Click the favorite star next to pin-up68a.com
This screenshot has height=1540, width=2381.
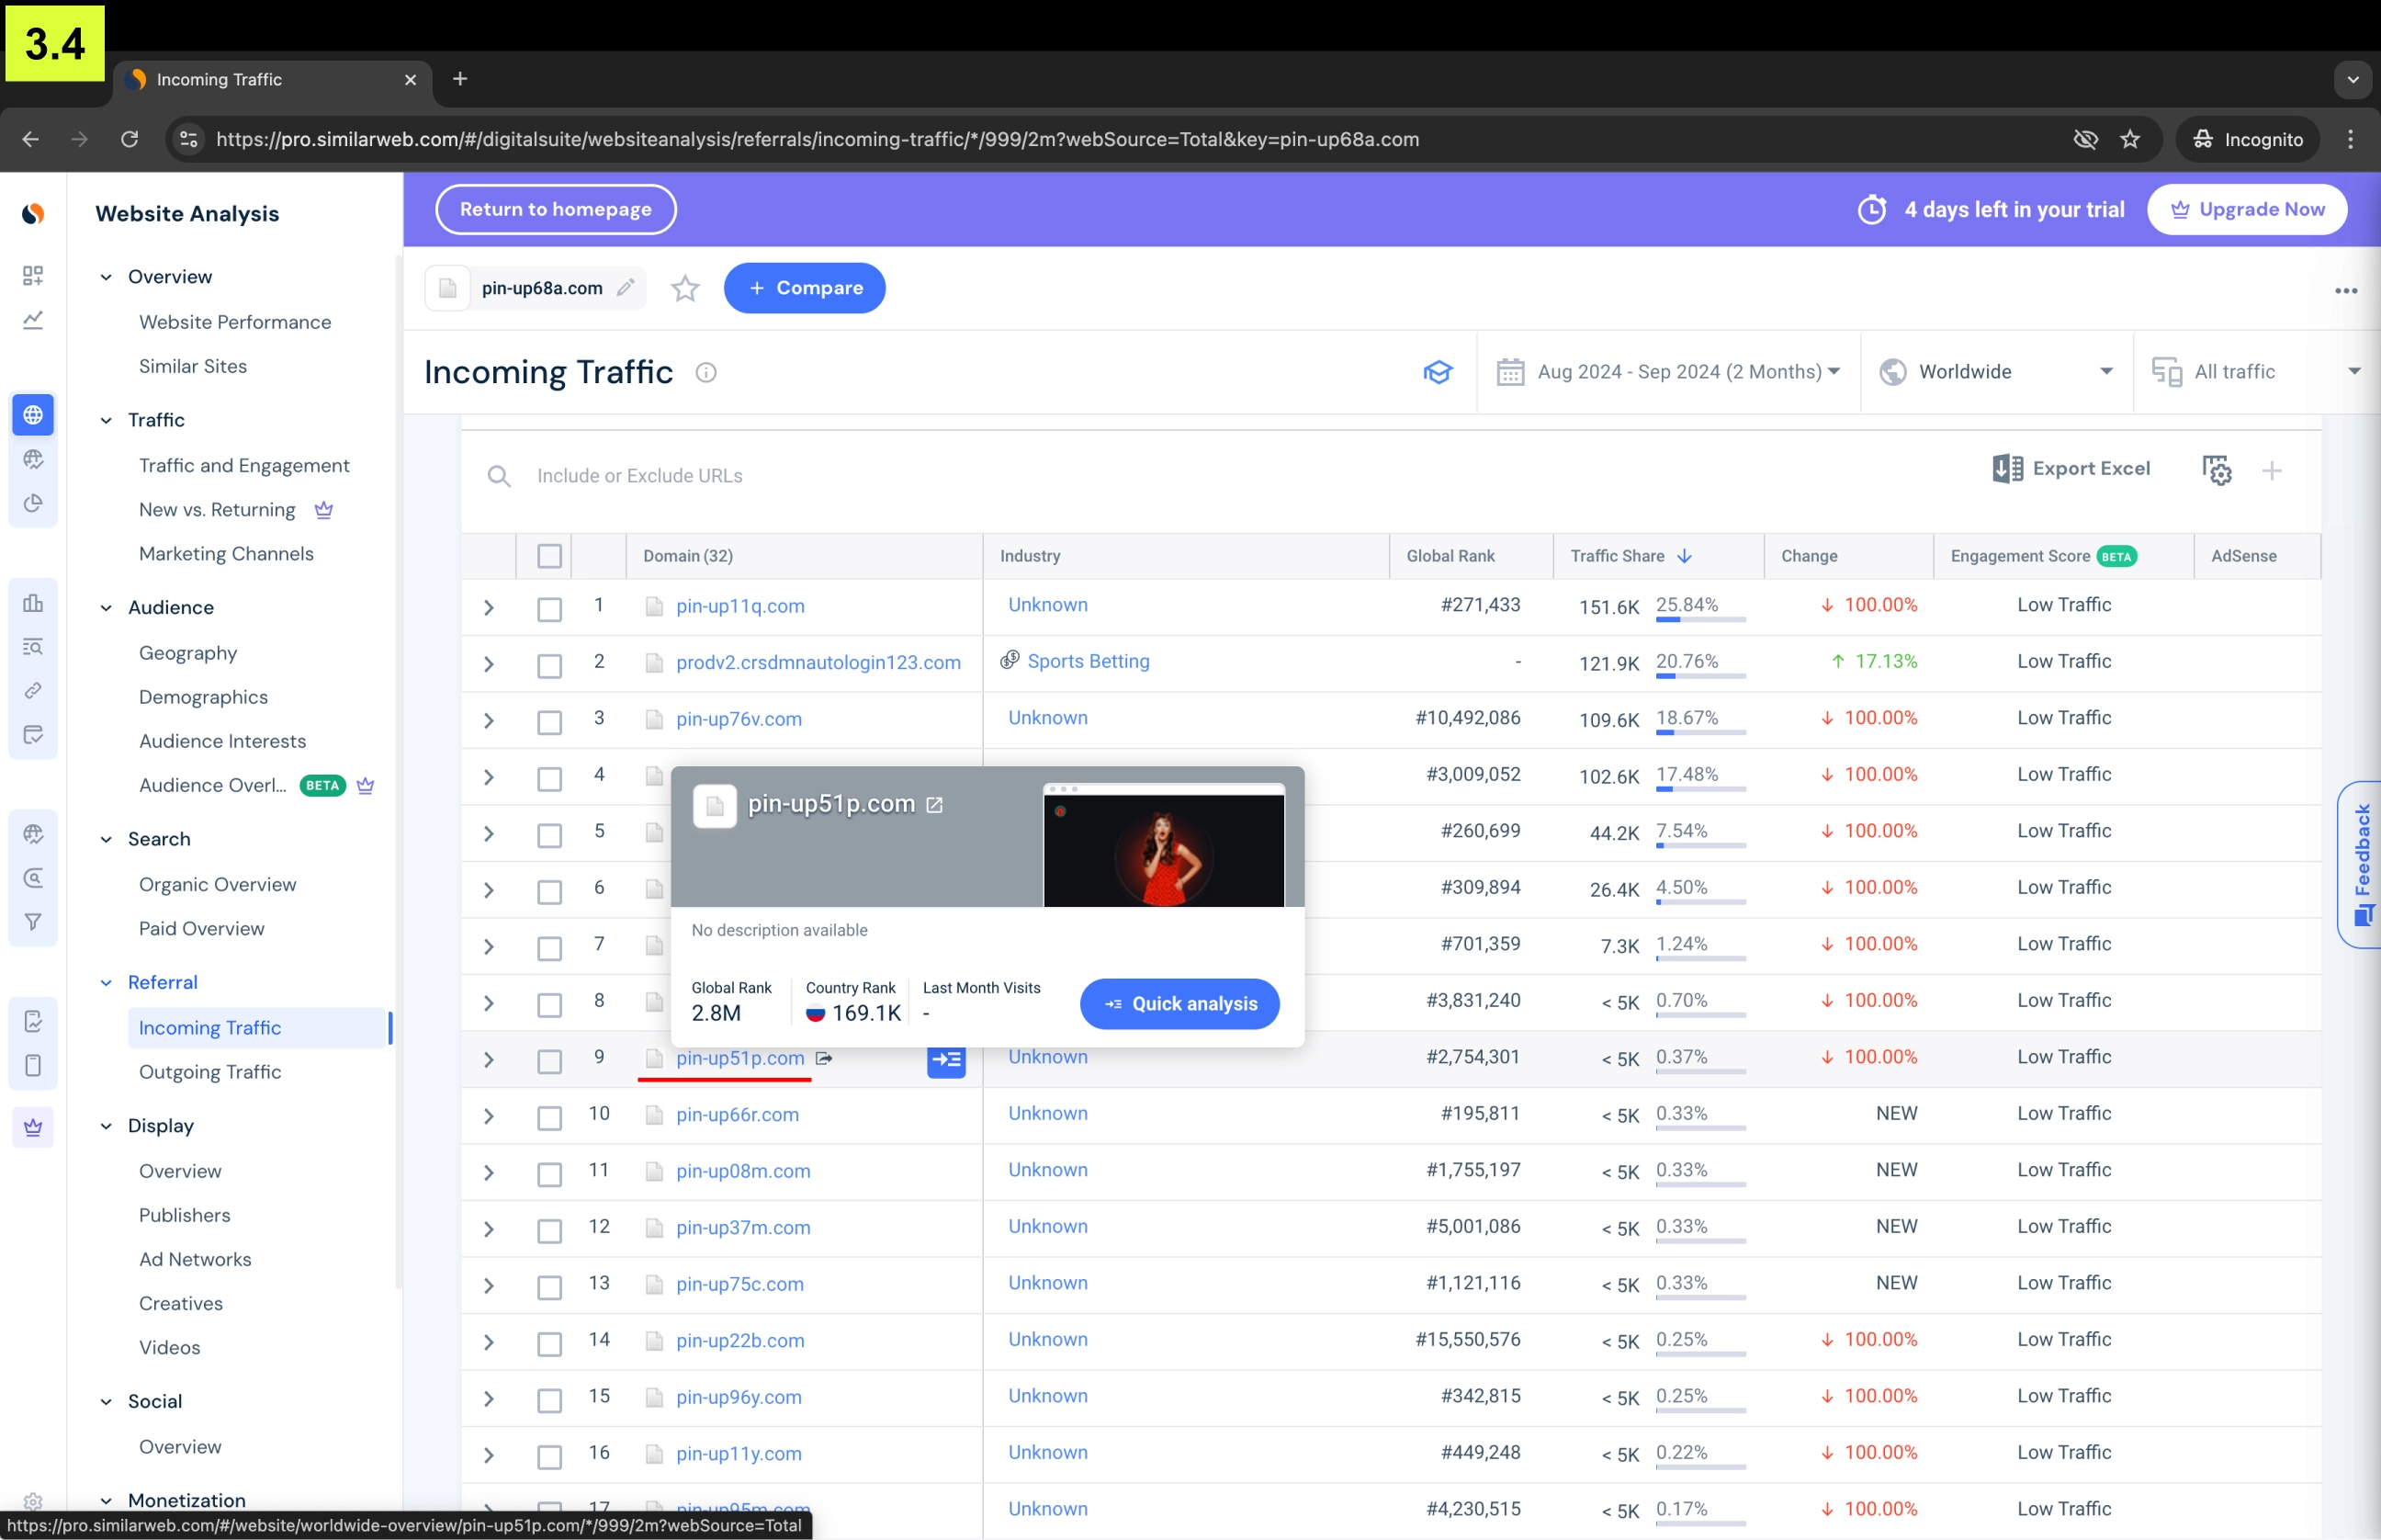click(x=684, y=289)
